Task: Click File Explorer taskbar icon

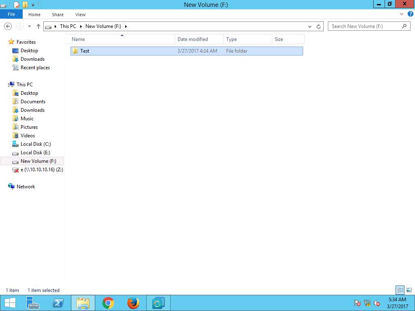Action: (83, 303)
